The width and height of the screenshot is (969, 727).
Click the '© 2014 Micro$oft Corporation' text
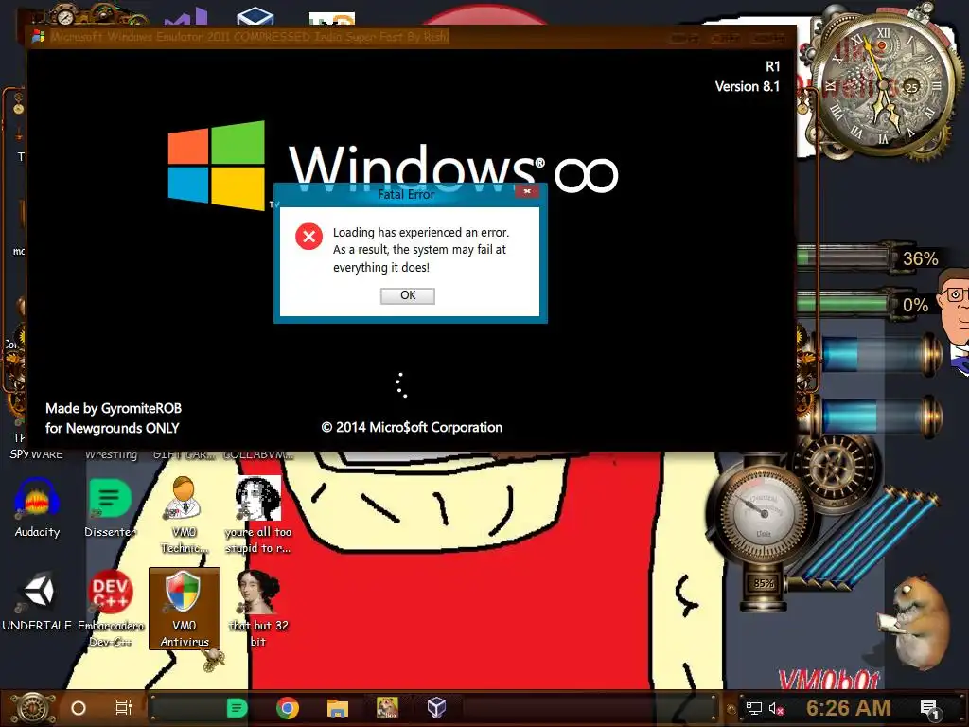point(412,427)
